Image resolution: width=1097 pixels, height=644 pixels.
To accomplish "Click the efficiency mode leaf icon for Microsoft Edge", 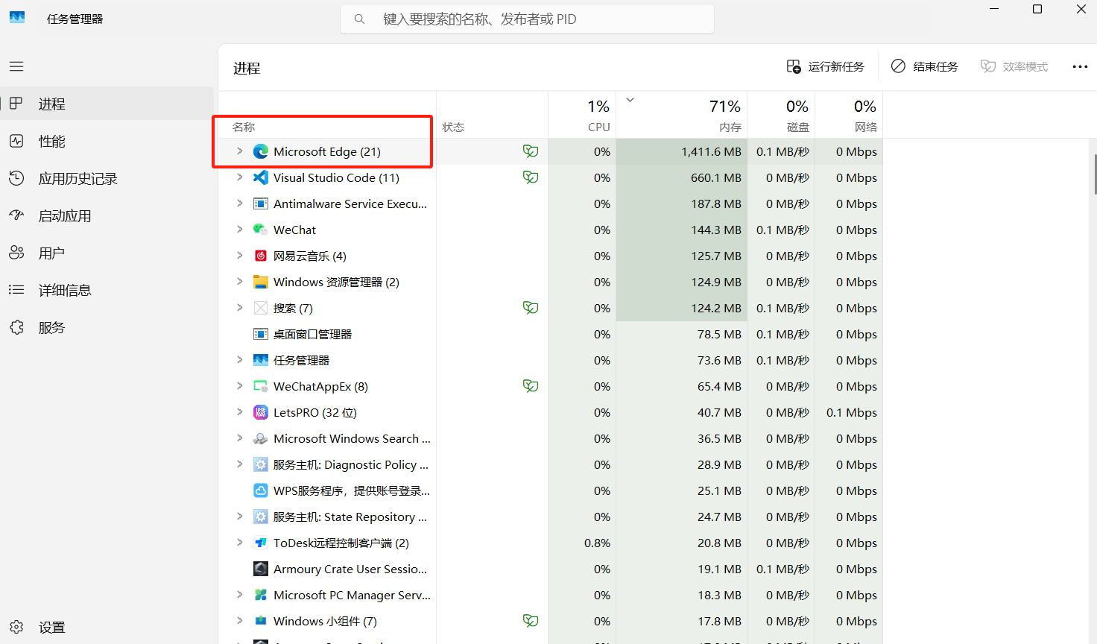I will click(531, 151).
